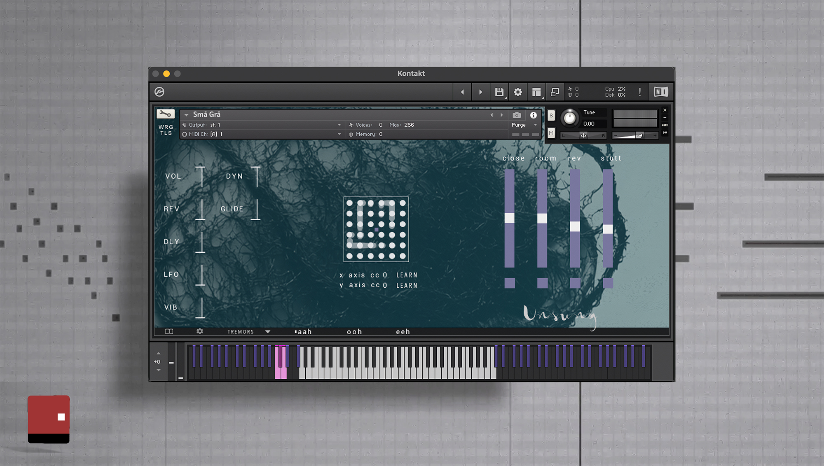Open the MIDI Ch dropdown
The height and width of the screenshot is (466, 824).
(x=262, y=134)
